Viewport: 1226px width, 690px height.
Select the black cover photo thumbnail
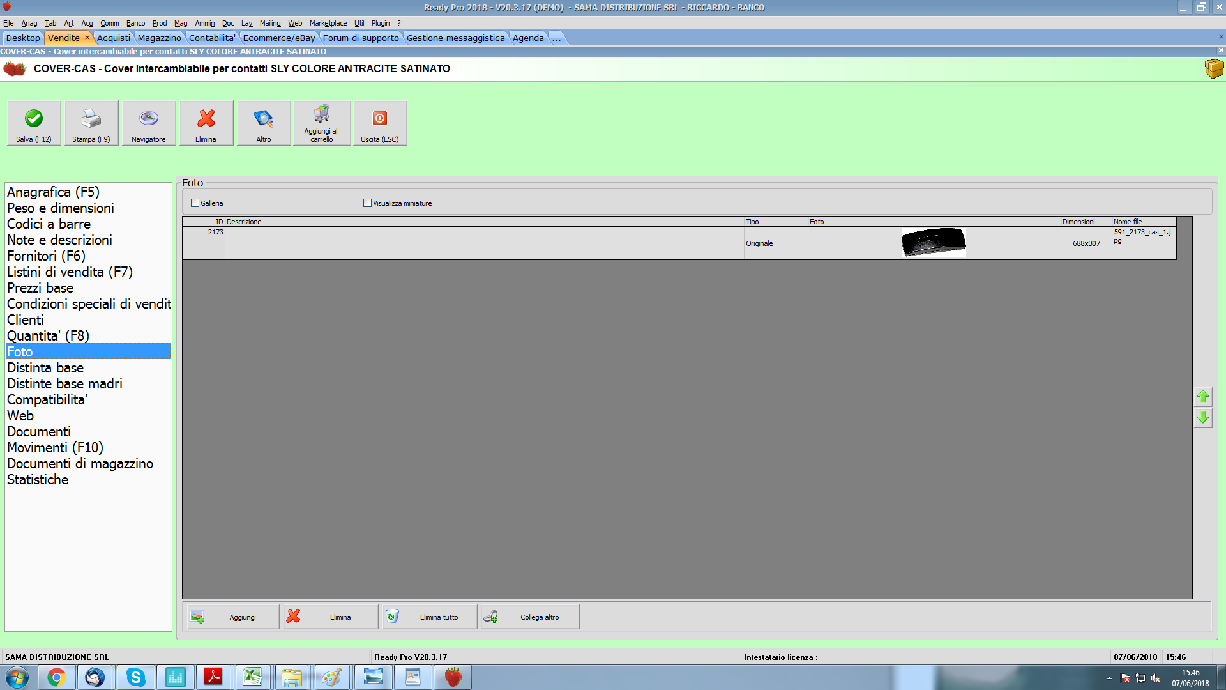[934, 243]
